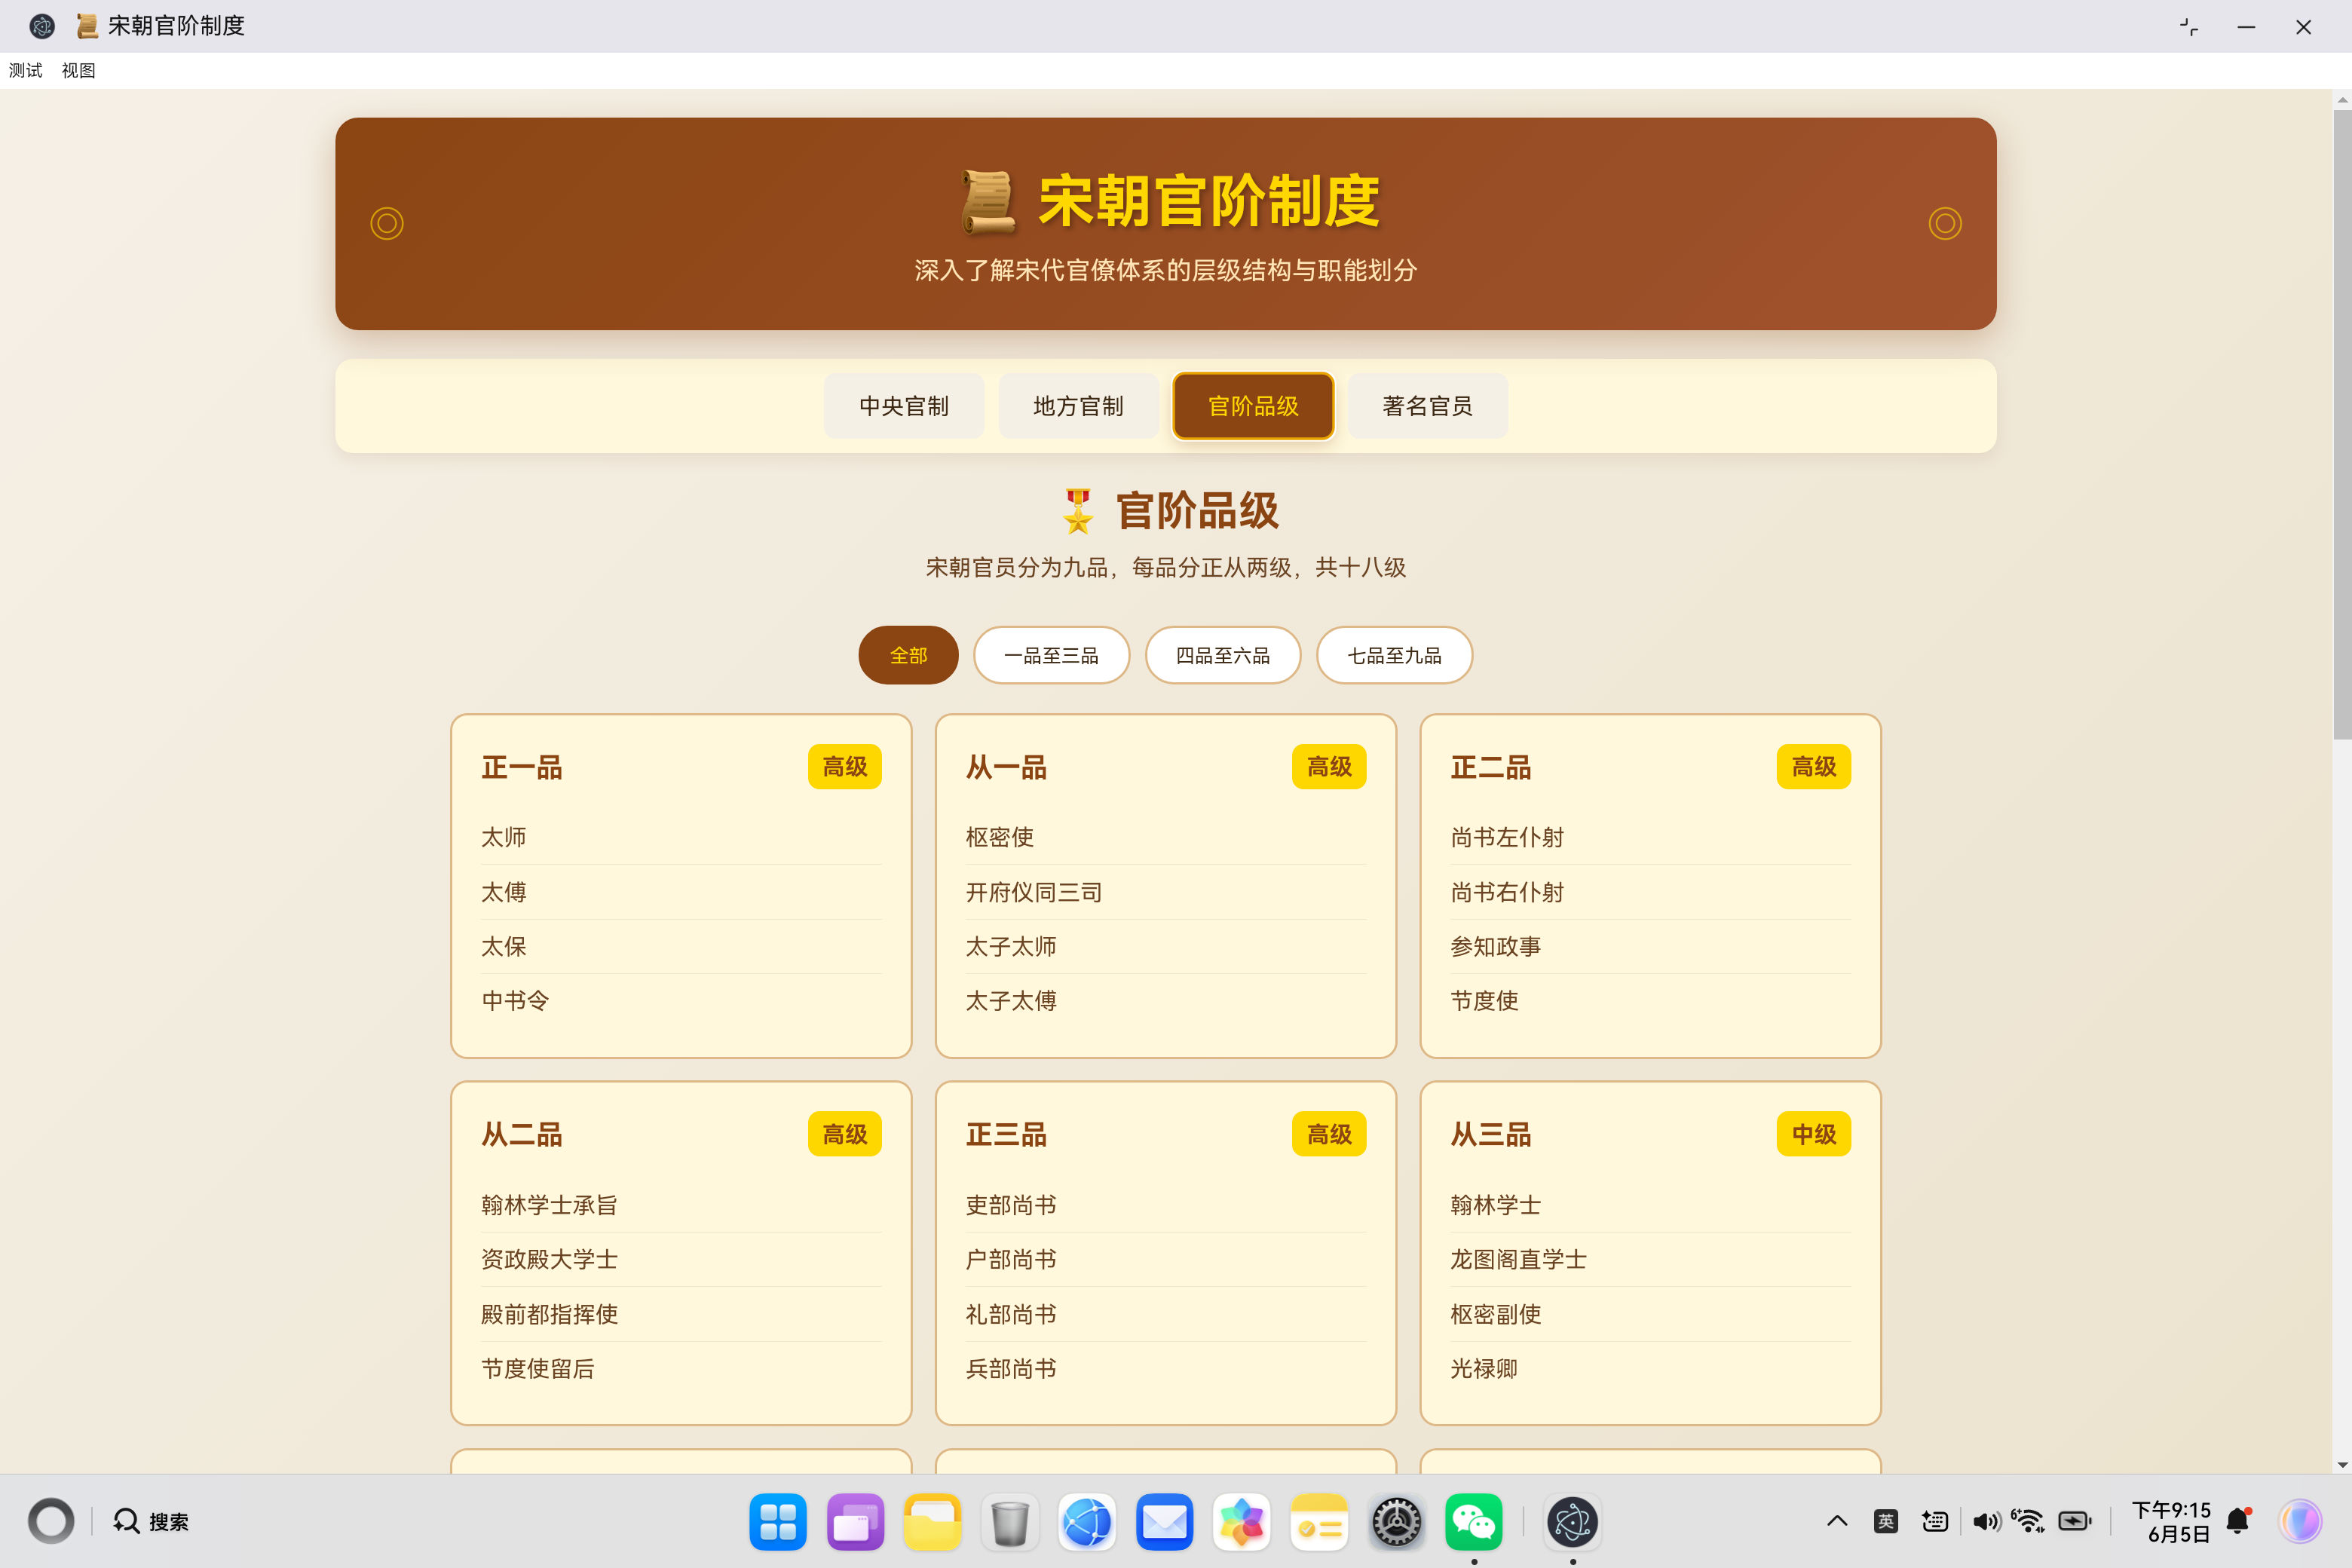The image size is (2352, 1568).
Task: Open the taskbar 搜索 search
Action: 151,1521
